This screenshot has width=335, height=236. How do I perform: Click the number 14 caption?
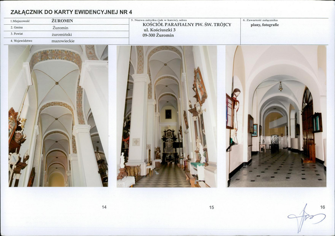(104, 207)
